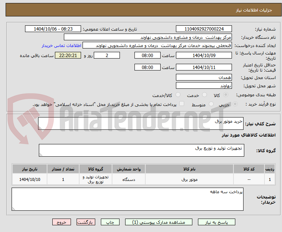Screen dimensions: 282x232
Task: Click the goods group box تجهیزات تولید و توزیع برق
Action: click(141, 150)
